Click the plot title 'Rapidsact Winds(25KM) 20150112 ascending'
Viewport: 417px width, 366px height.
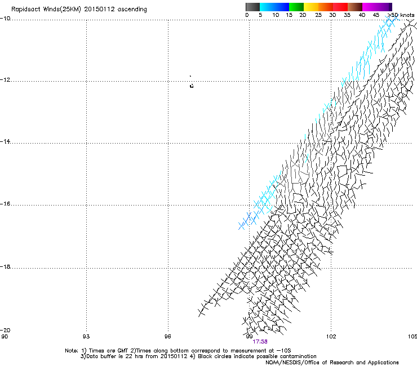pos(79,10)
